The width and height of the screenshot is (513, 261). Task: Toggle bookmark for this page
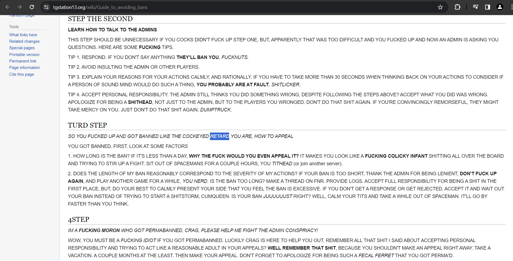pos(440,7)
